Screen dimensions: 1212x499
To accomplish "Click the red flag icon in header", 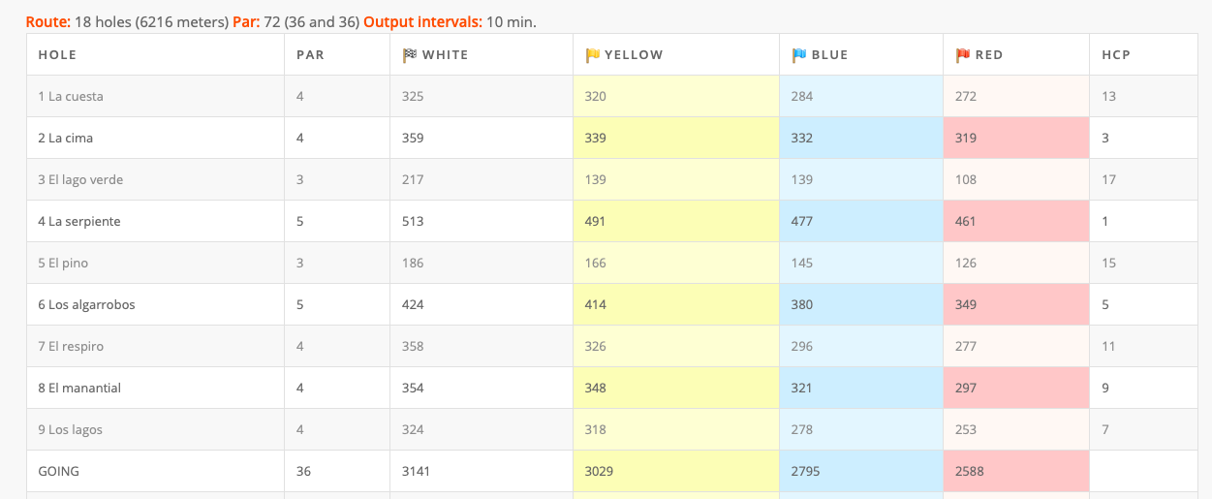I will click(x=963, y=55).
